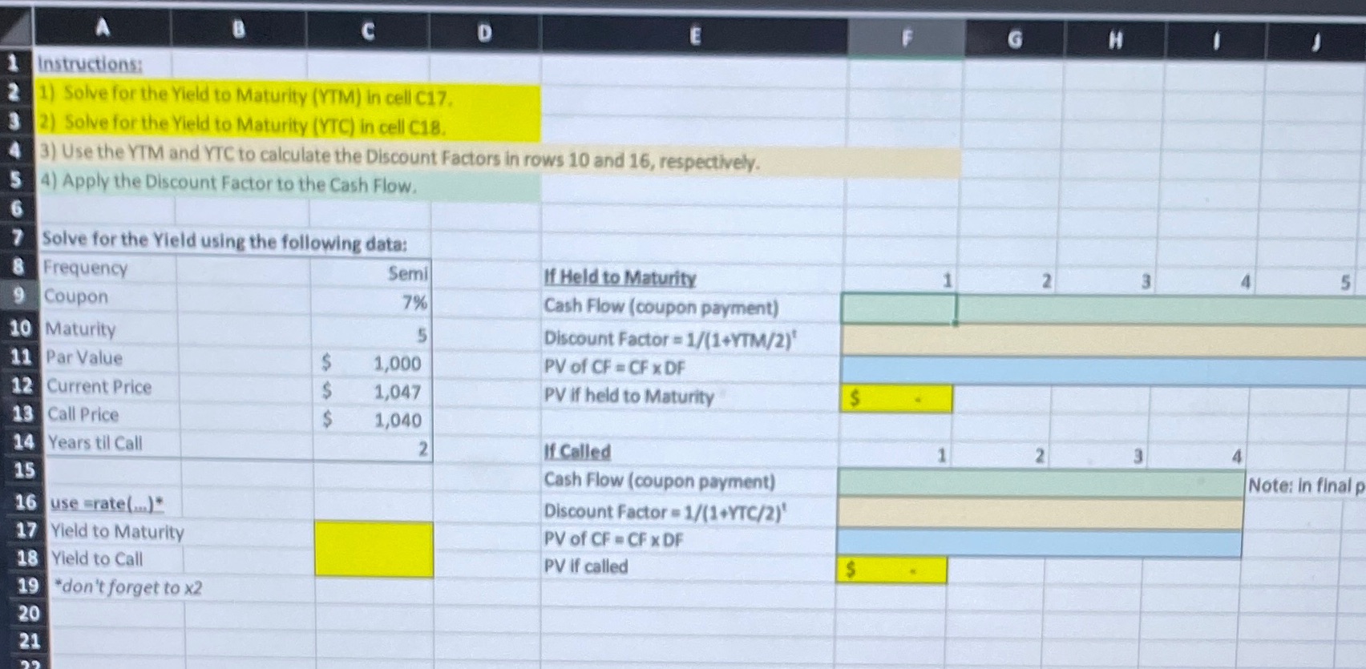Select column G header
This screenshot has width=1366, height=669.
pos(1015,39)
